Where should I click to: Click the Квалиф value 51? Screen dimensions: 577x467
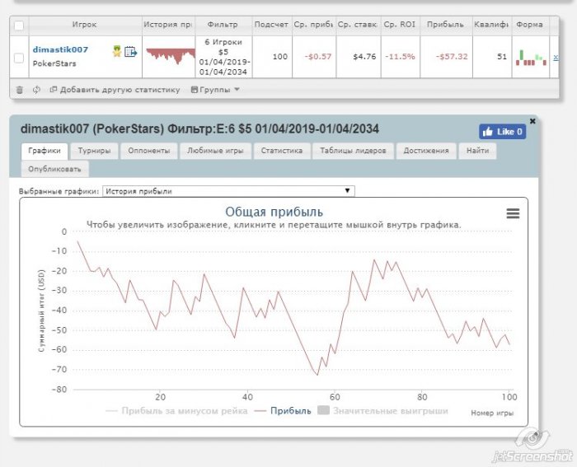[502, 57]
